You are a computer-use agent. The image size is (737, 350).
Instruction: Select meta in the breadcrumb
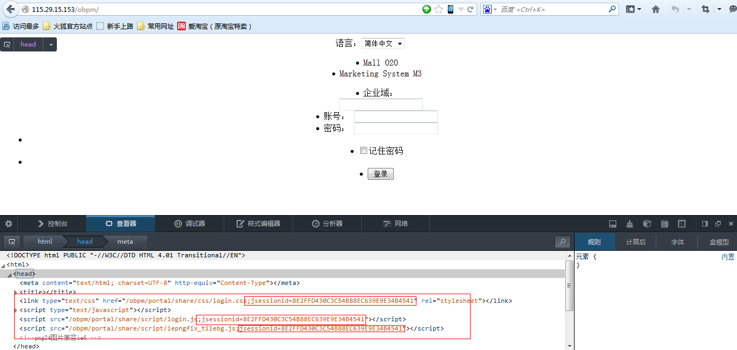125,242
